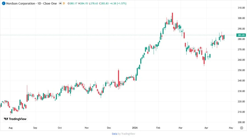Click the open value O280.17
The width and height of the screenshot is (247, 137).
(x=72, y=4)
